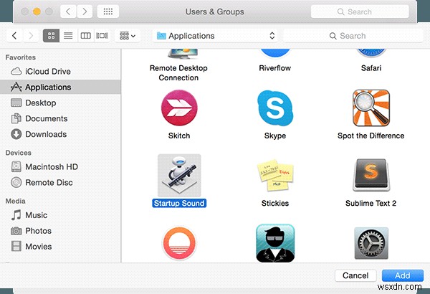Screen dimensions: 430x294
Task: Click the Users & Groups search field
Action: point(360,11)
